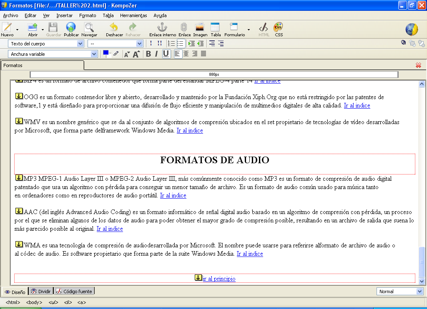427x309 pixels.
Task: Toggle bulleted list
Action: click(x=180, y=44)
